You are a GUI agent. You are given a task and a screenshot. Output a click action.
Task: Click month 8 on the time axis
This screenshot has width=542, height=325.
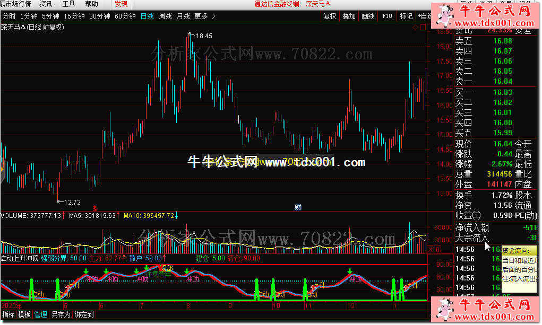click(188, 306)
